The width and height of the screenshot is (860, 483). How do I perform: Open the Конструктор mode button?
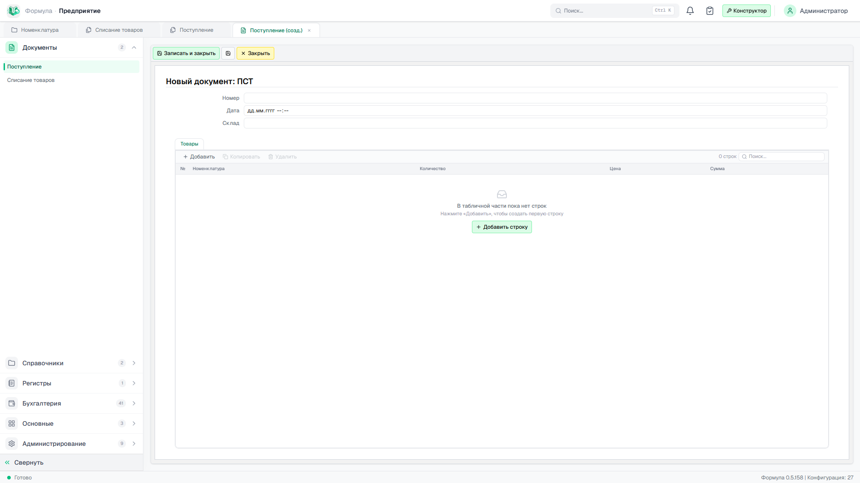pos(747,11)
